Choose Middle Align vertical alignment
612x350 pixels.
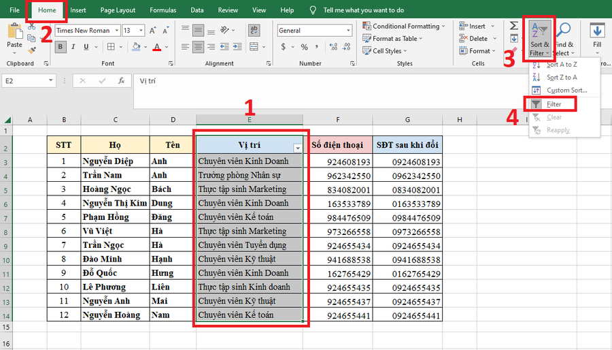pyautogui.click(x=199, y=30)
